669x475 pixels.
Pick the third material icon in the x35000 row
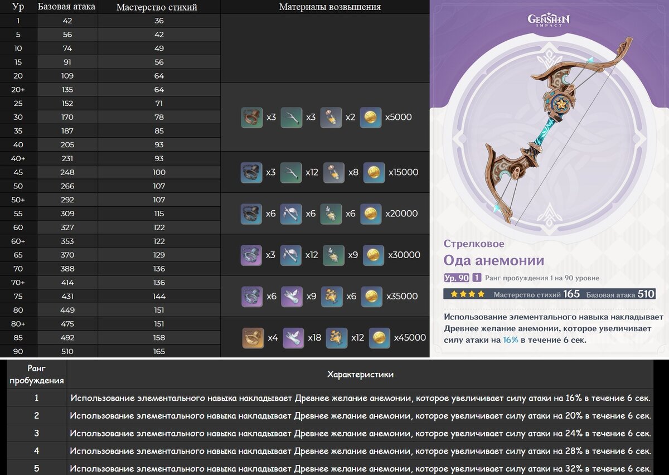coord(332,297)
